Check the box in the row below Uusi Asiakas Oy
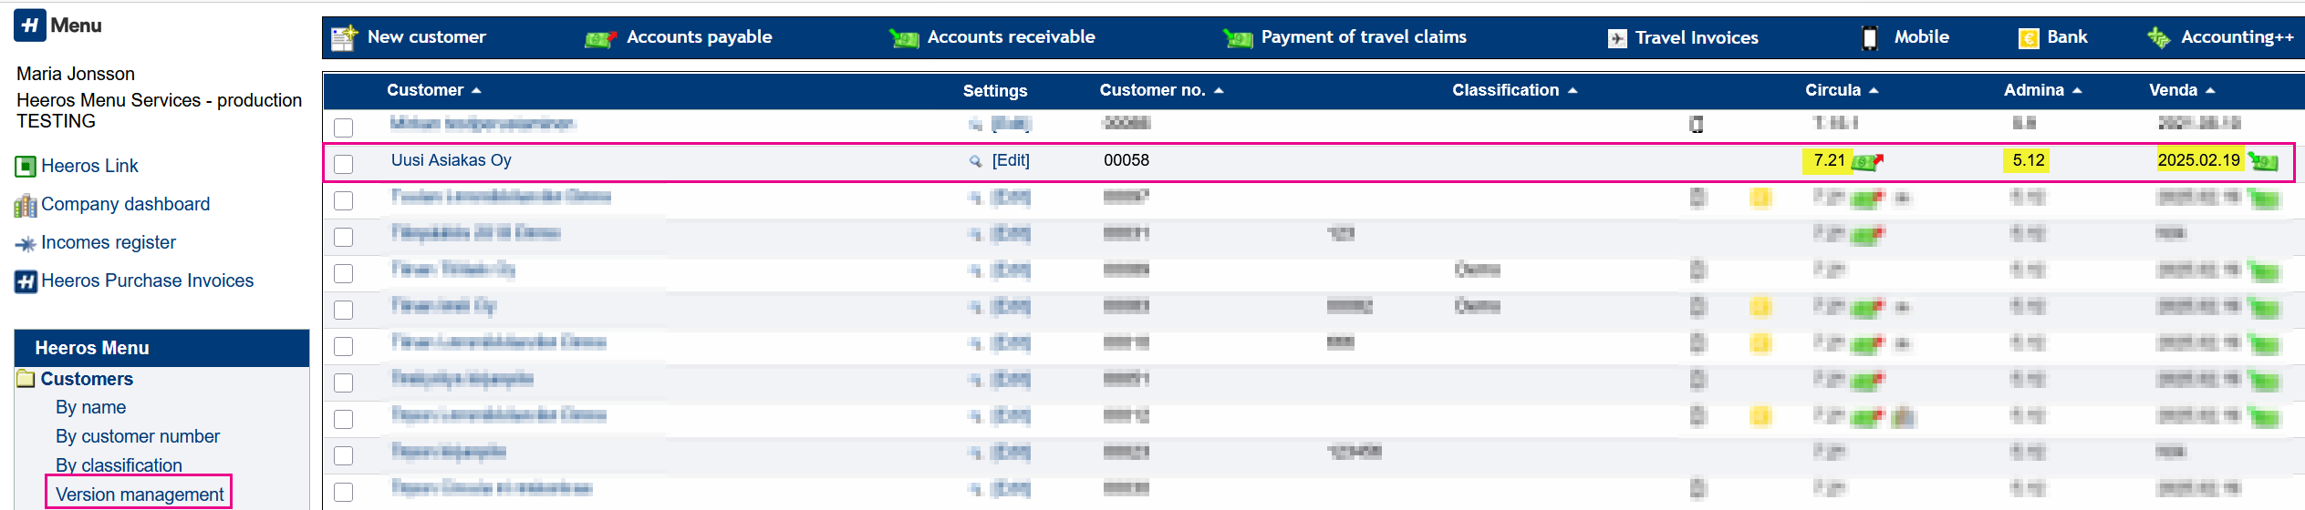Screen dimensions: 2305x510 click(344, 200)
